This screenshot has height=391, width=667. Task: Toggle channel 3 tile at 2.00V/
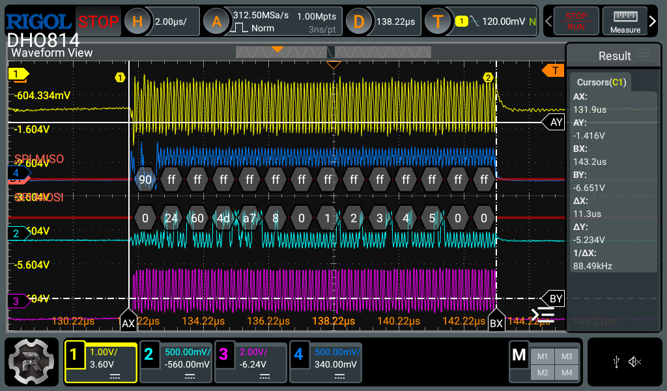click(251, 362)
